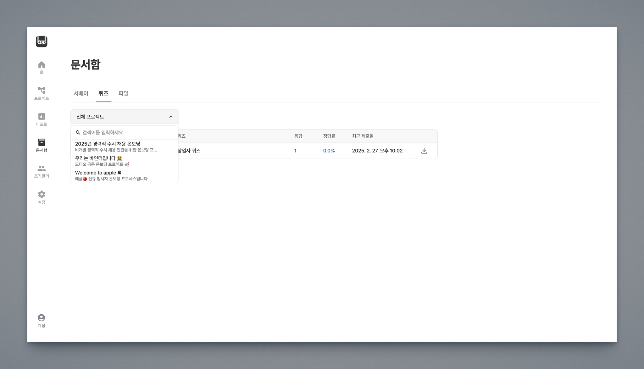
Task: Go to the 홈 home icon
Action: [42, 65]
